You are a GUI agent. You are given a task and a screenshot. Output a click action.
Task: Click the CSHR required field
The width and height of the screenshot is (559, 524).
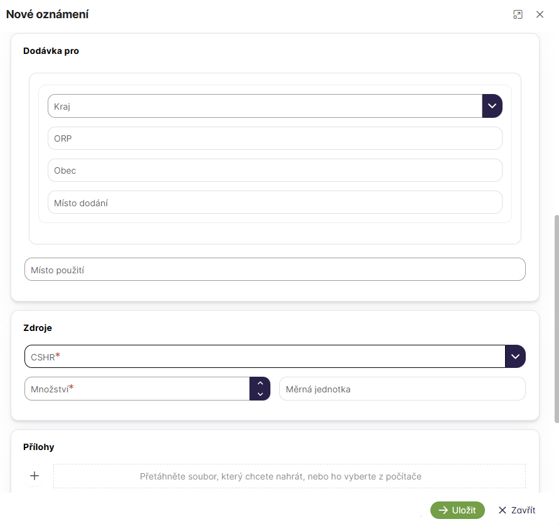tap(264, 356)
